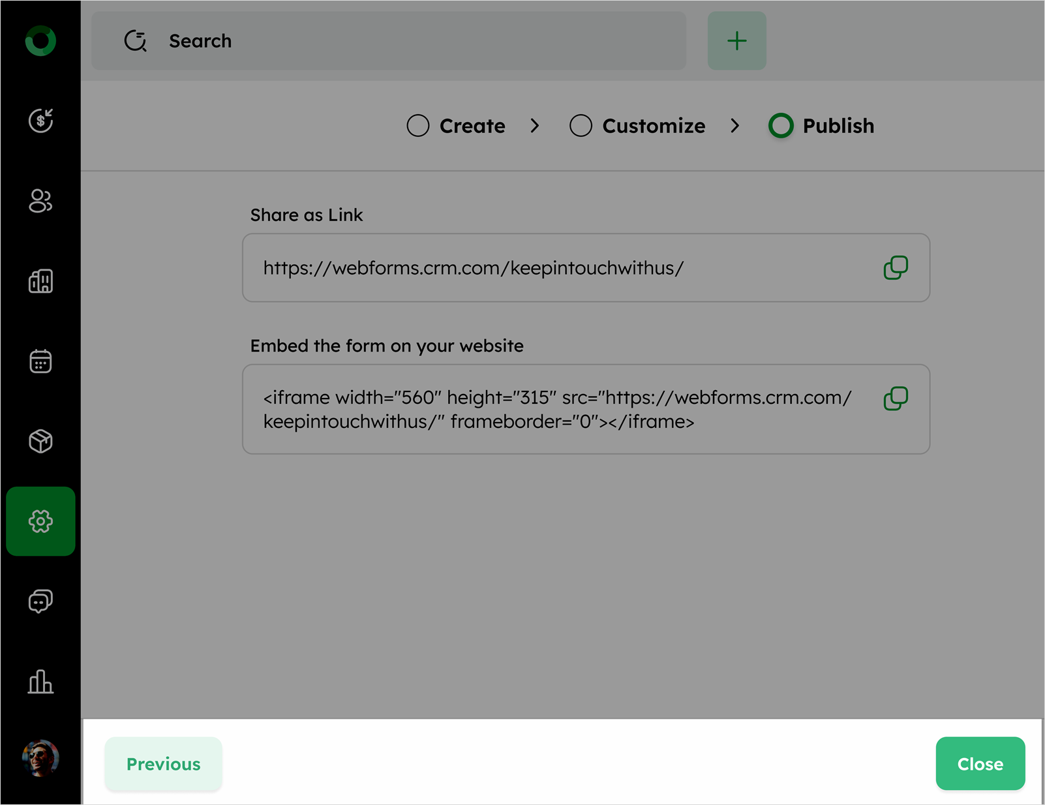This screenshot has height=805, width=1045.
Task: Copy the iframe embed code
Action: (x=896, y=399)
